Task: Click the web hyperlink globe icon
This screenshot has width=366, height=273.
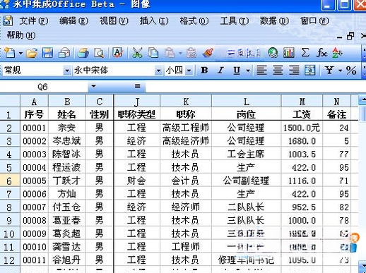Action: (x=273, y=53)
